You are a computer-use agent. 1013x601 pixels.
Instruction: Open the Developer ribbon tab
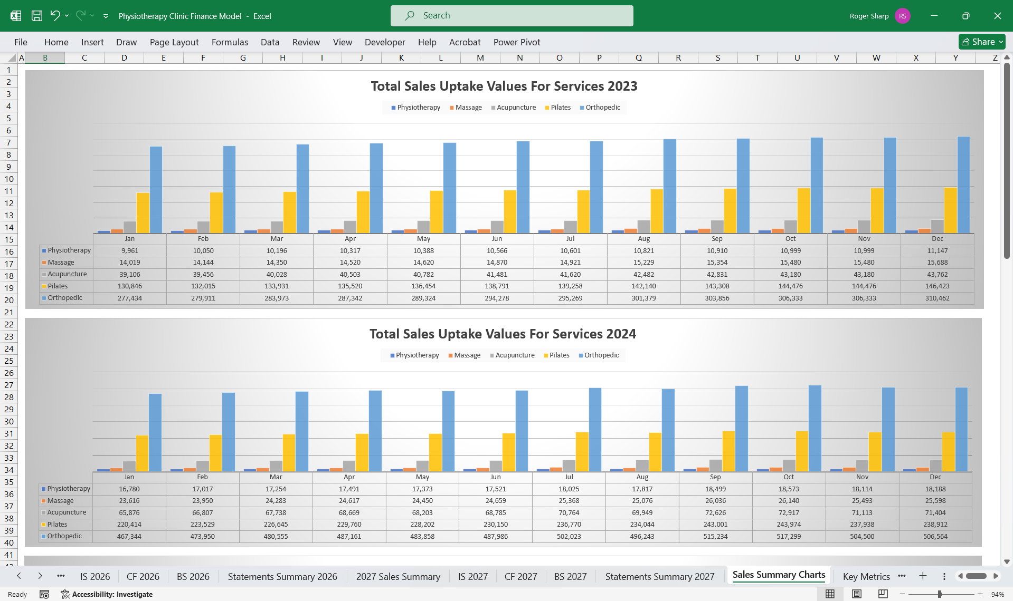click(x=385, y=42)
